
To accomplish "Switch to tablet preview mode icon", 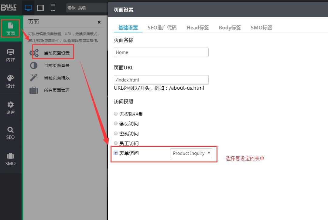I will point(40,8).
